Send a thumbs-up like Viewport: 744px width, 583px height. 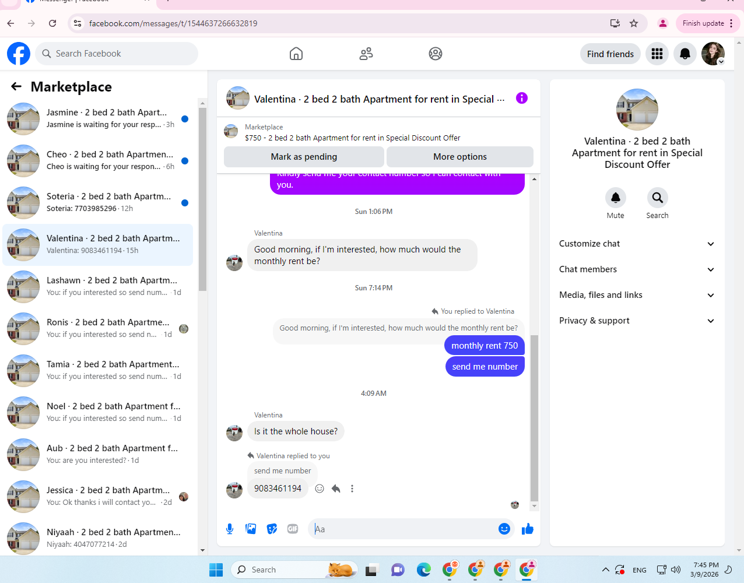point(528,529)
